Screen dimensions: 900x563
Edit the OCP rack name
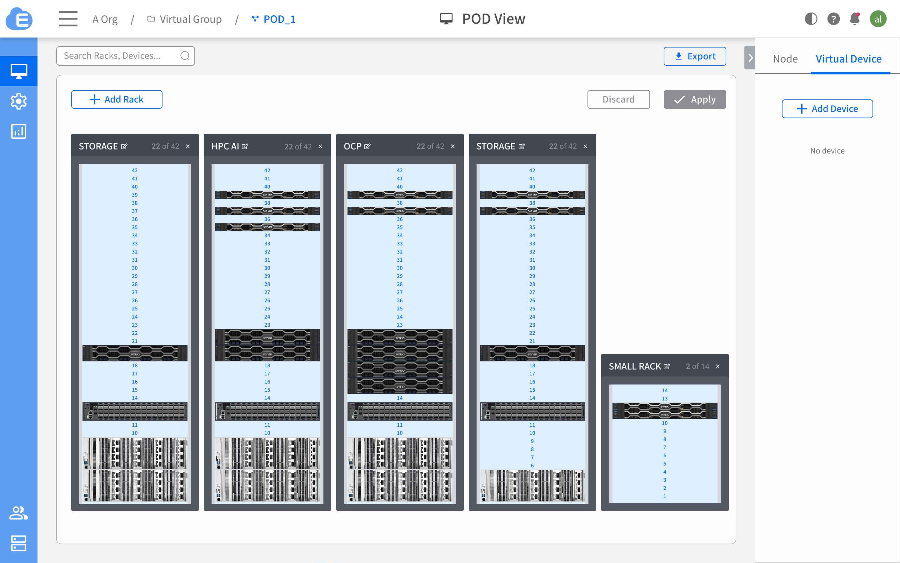tap(367, 146)
